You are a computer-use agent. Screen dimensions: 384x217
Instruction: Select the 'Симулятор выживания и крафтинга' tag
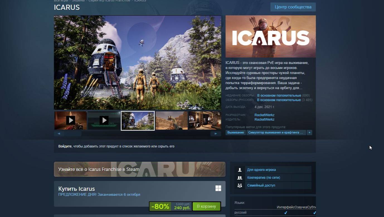[x=276, y=133]
